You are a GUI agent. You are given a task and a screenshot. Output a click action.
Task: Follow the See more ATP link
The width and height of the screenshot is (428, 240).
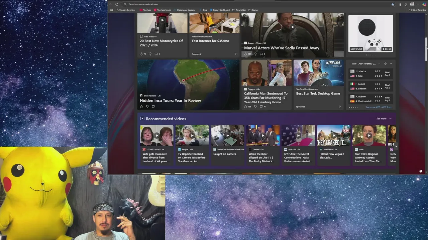(379, 107)
